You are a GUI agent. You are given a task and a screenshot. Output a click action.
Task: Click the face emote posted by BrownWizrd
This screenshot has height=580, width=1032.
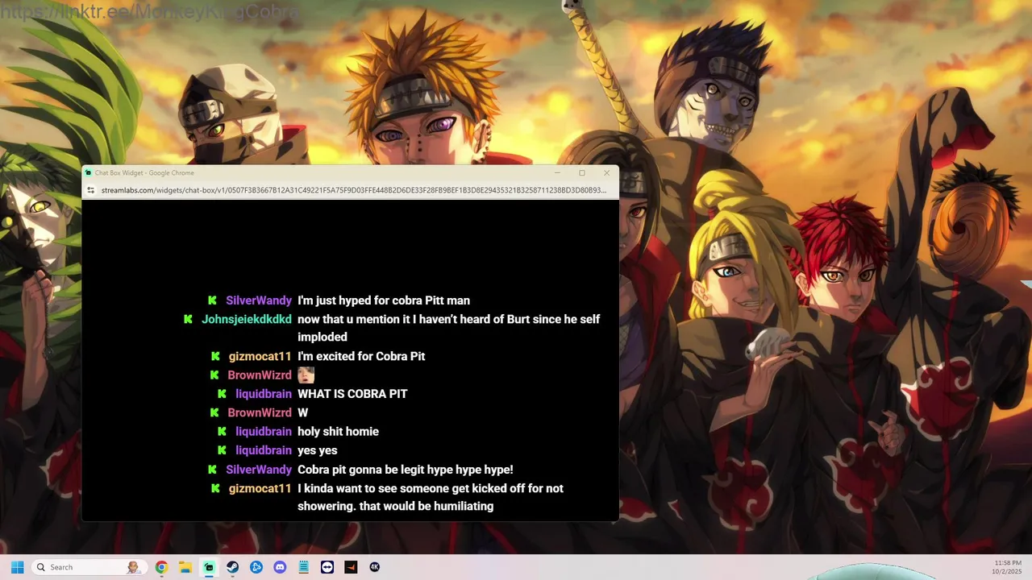pyautogui.click(x=306, y=375)
